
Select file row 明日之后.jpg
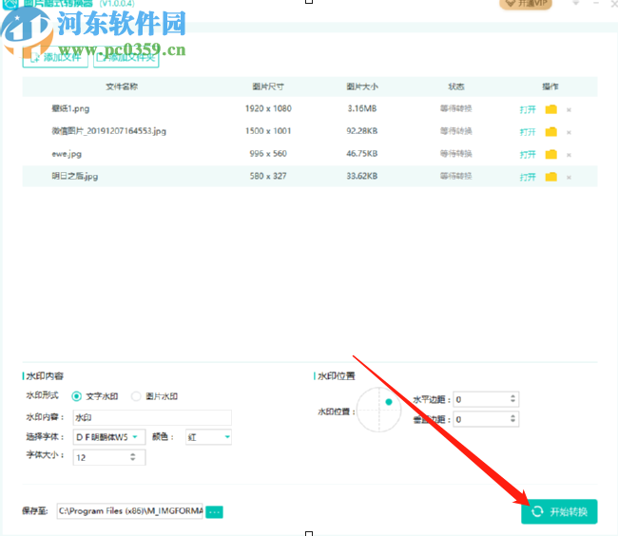(x=310, y=176)
